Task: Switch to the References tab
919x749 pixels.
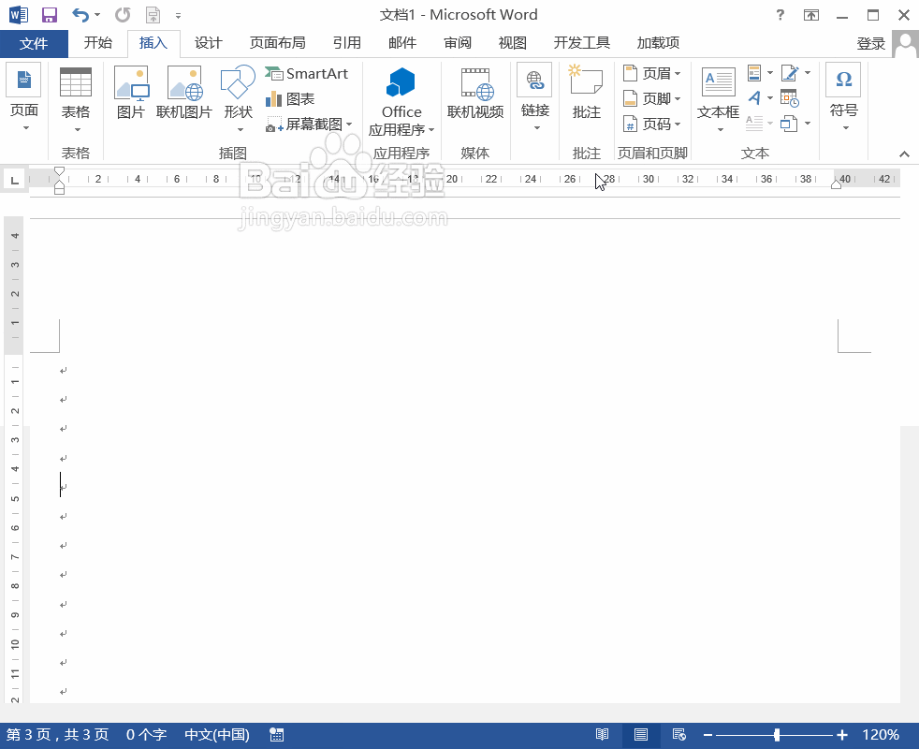Action: pyautogui.click(x=347, y=43)
